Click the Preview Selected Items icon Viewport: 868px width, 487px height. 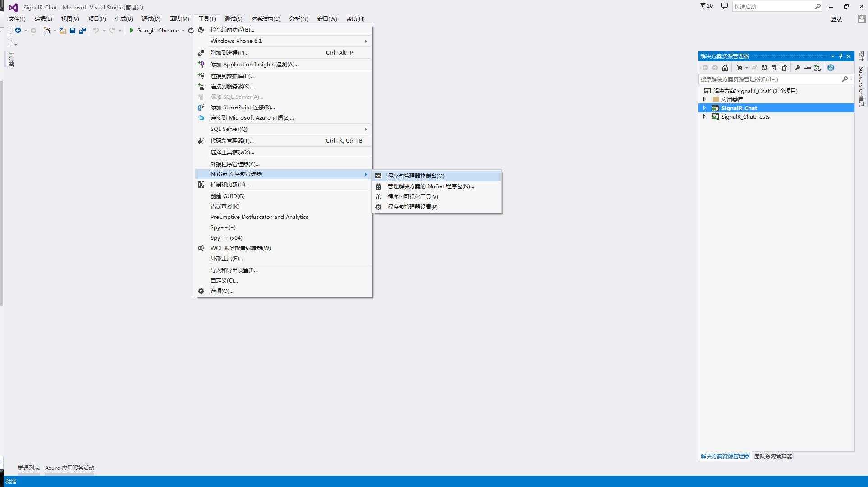[x=808, y=68]
